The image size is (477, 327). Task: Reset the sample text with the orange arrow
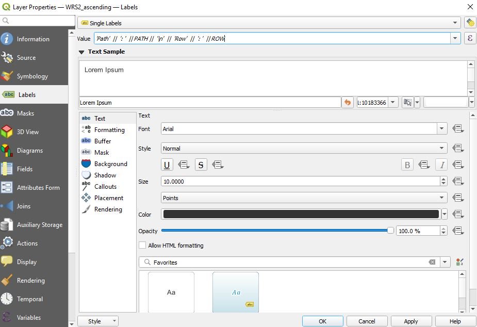[348, 103]
